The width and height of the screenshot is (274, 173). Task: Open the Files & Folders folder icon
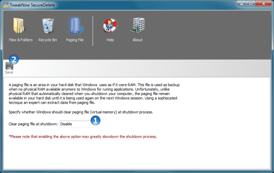pos(20,26)
